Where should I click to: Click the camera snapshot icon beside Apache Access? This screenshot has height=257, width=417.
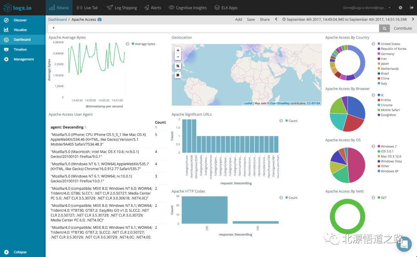[x=100, y=19]
